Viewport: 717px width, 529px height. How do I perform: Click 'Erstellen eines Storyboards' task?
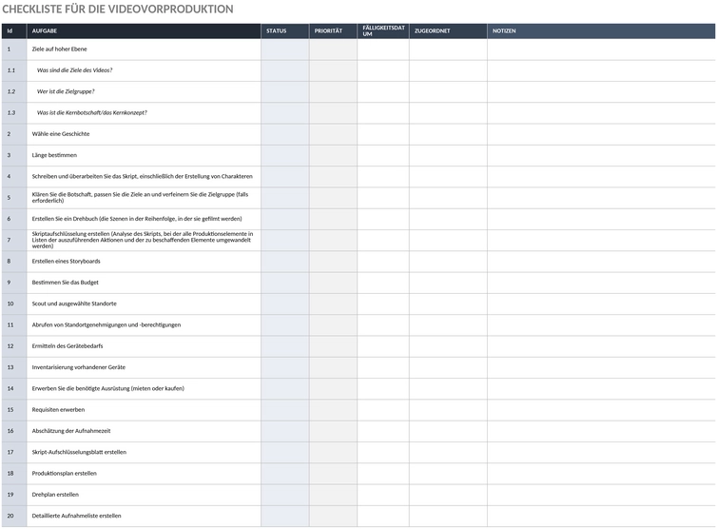pos(66,262)
